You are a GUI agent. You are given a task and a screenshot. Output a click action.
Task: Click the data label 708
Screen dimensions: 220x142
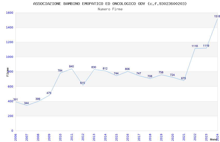pyautogui.click(x=150, y=76)
